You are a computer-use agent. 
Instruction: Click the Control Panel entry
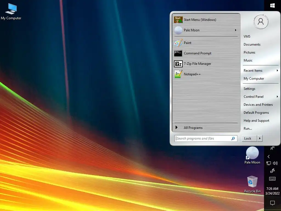point(253,96)
